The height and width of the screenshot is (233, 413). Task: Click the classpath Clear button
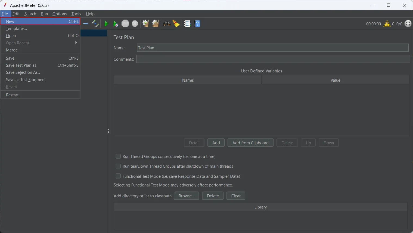236,196
